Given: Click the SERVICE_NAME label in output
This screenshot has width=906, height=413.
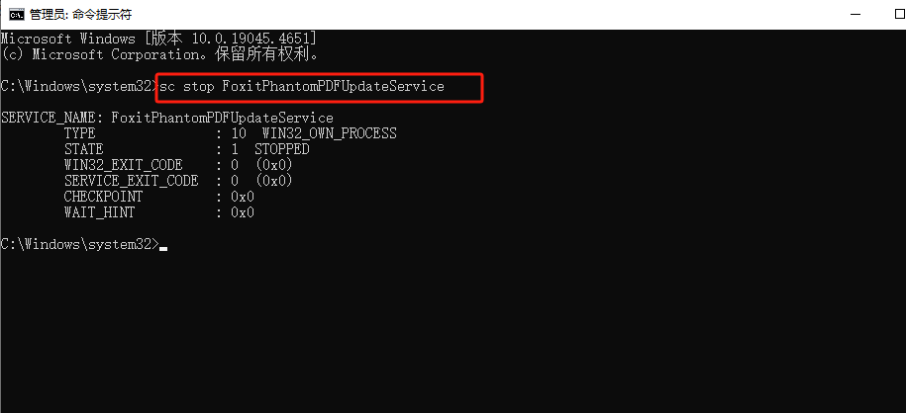Looking at the screenshot, I should pyautogui.click(x=52, y=119).
